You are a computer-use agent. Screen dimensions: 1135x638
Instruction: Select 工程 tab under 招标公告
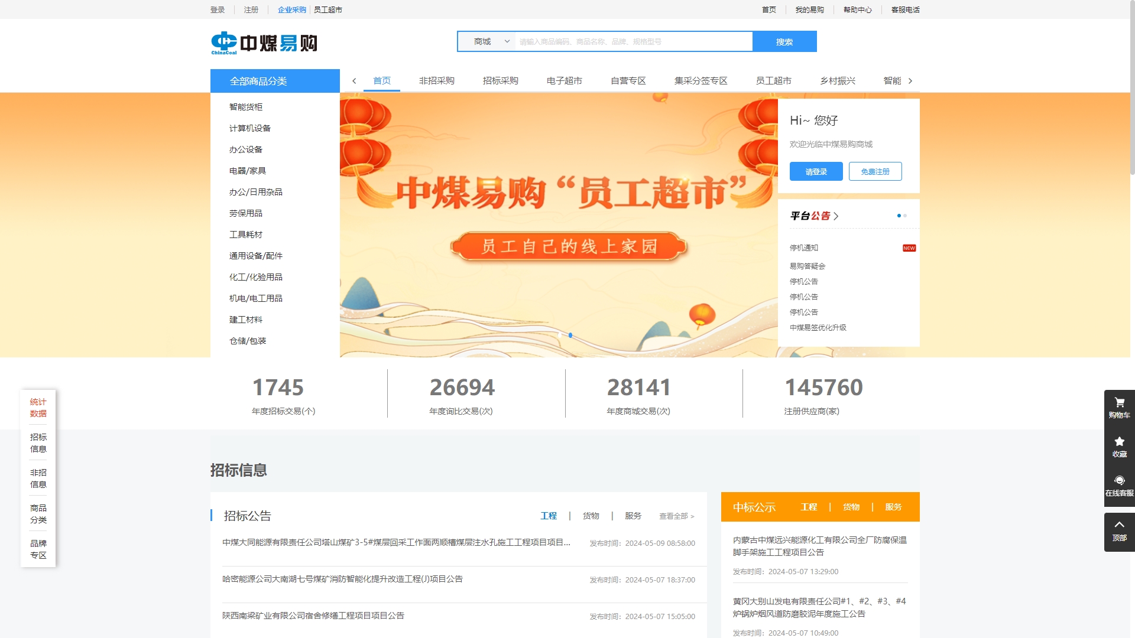coord(549,516)
